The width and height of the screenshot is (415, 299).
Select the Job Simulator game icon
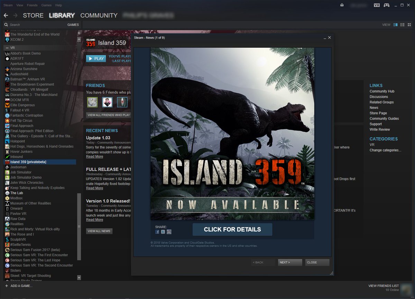(x=7, y=172)
